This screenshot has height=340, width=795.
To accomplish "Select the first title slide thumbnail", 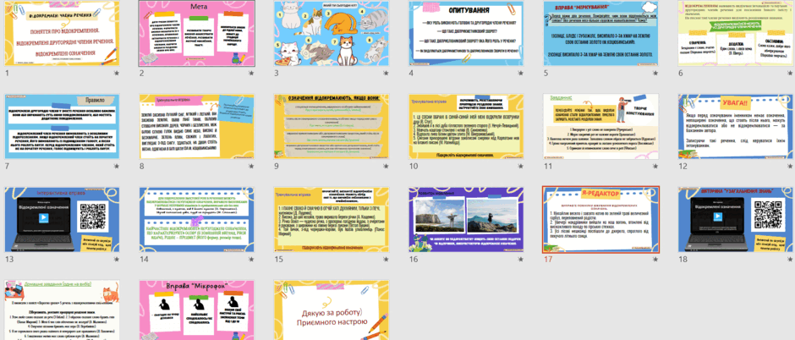I will pyautogui.click(x=62, y=34).
